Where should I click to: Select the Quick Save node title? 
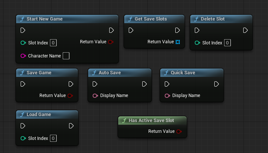coord(183,73)
